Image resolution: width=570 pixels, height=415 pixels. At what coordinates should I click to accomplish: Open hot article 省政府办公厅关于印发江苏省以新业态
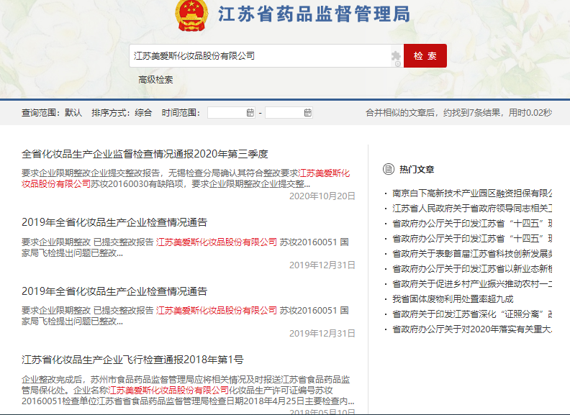(x=472, y=269)
